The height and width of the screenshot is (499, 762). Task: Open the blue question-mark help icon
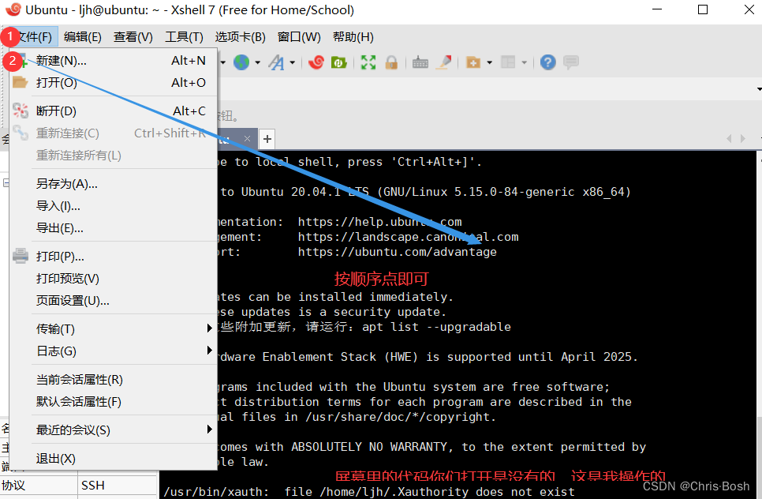[547, 62]
